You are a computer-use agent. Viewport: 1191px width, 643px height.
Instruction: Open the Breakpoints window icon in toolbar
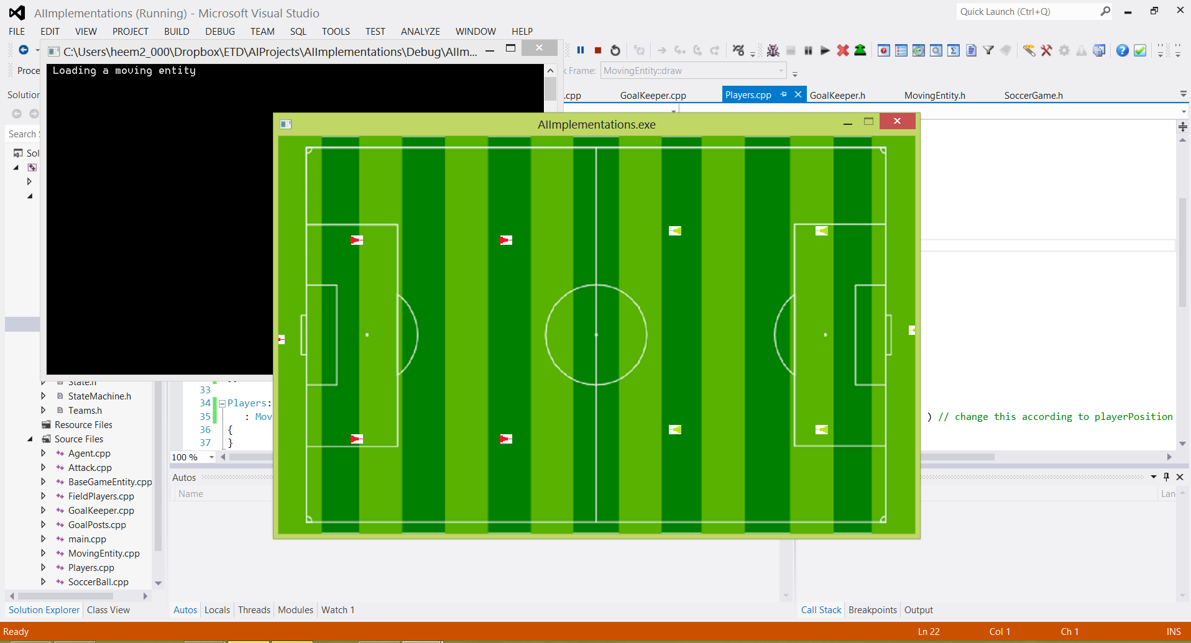884,50
